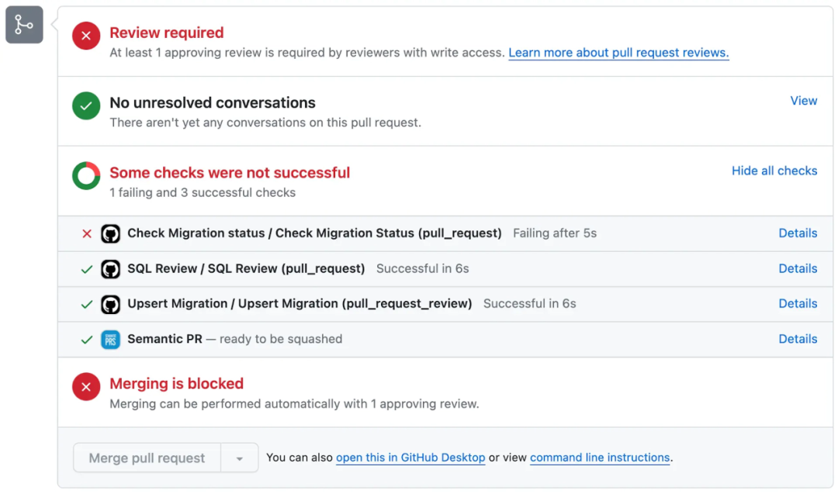Follow Learn more about pull request reviews link
838x494 pixels.
pos(618,53)
